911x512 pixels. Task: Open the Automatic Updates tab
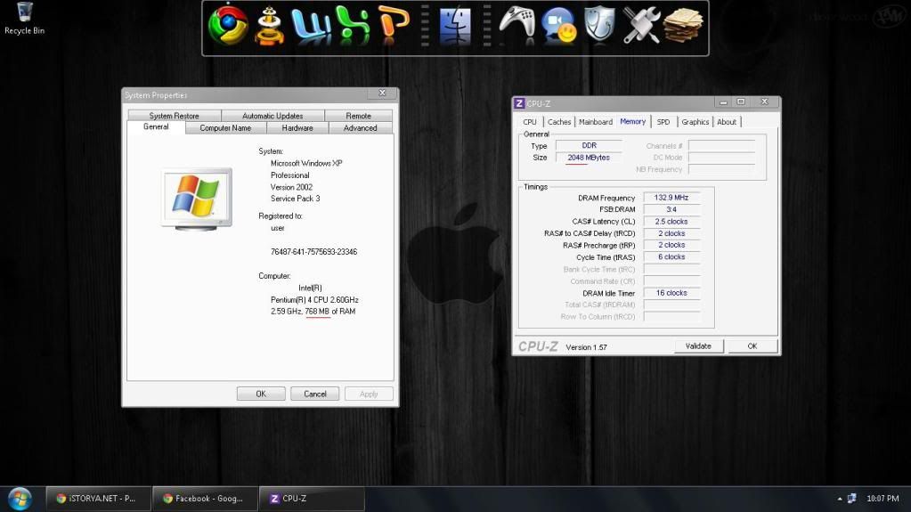pyautogui.click(x=272, y=116)
